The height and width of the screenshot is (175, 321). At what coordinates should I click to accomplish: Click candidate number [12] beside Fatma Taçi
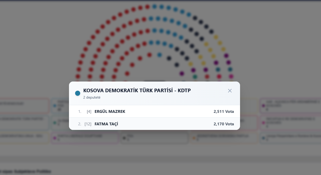click(x=88, y=124)
